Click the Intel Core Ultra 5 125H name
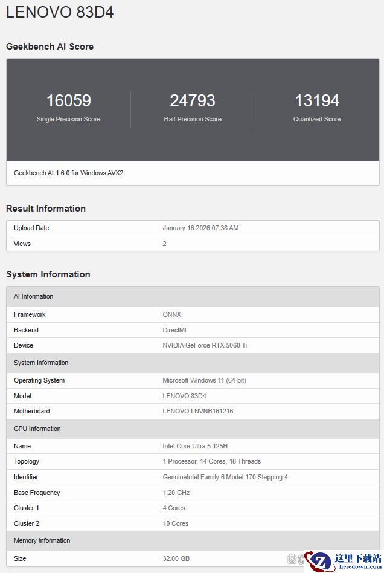384x573 pixels. pyautogui.click(x=195, y=446)
